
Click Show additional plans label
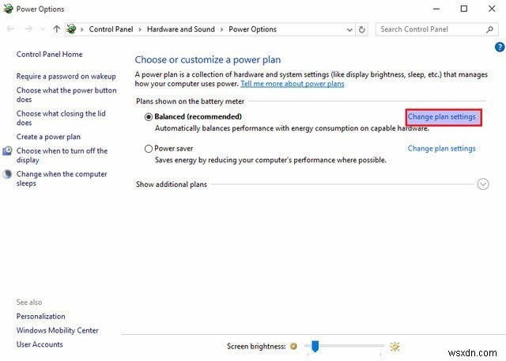[x=172, y=184]
